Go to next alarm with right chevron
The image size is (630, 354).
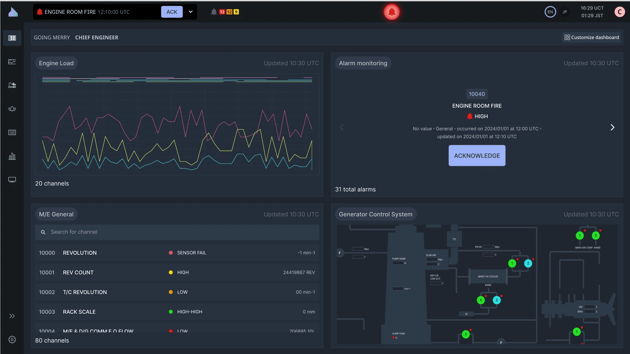tap(612, 128)
